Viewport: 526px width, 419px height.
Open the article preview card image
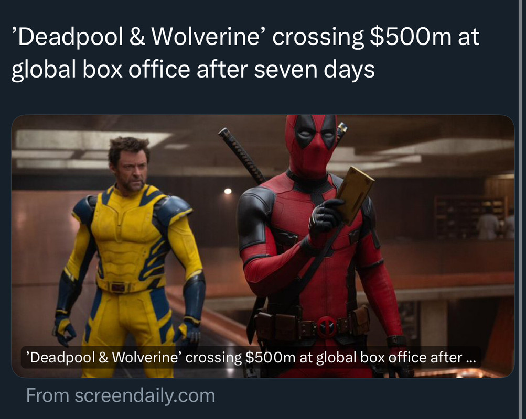tap(263, 246)
